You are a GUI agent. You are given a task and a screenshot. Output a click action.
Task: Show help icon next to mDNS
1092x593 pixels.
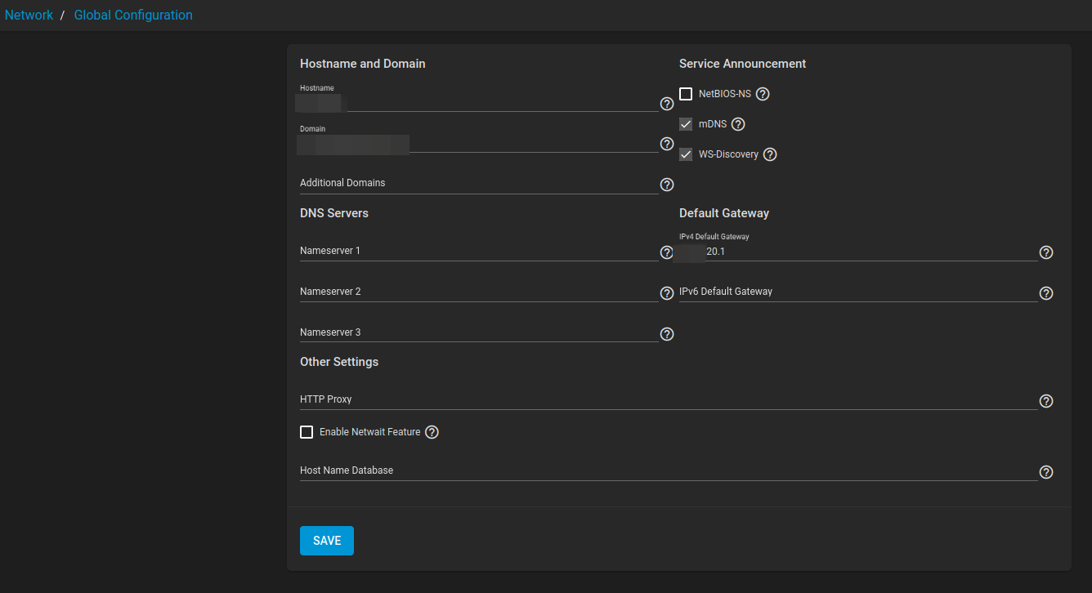pyautogui.click(x=738, y=124)
